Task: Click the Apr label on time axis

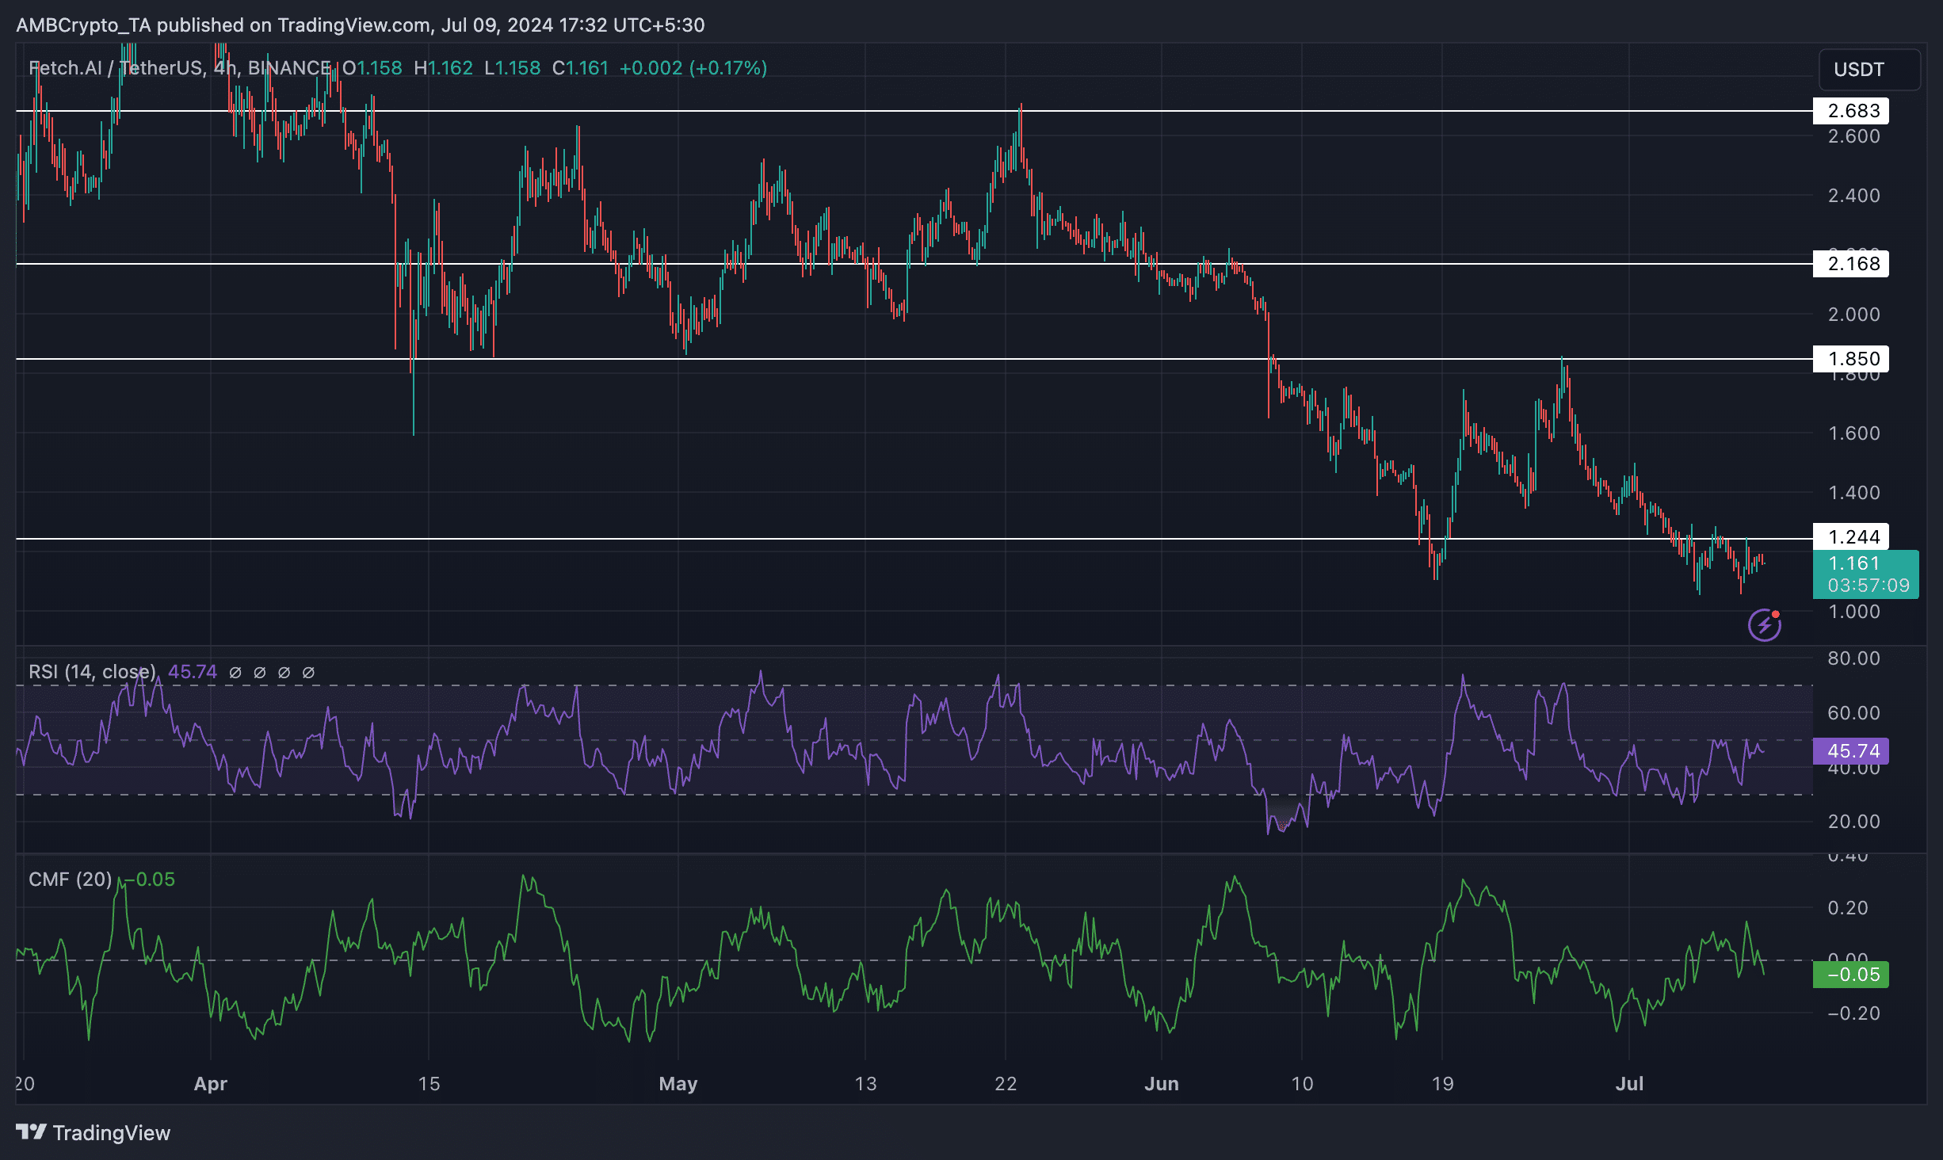Action: coord(211,1083)
